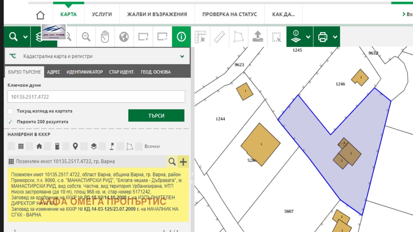Add result using the plus icon
Viewport: 413px width, 232px height.
click(x=183, y=162)
